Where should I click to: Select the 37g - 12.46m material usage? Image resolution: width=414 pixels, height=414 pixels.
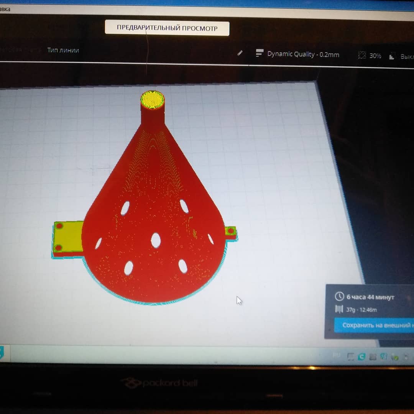(x=361, y=310)
